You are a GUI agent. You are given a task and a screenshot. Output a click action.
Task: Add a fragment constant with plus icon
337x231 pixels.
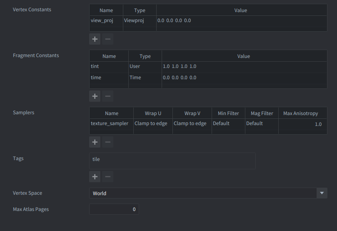point(95,96)
